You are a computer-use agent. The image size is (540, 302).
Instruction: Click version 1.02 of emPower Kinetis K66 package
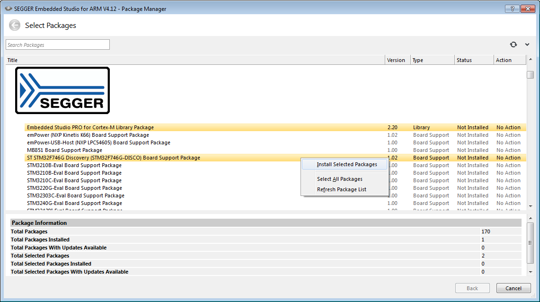[392, 135]
